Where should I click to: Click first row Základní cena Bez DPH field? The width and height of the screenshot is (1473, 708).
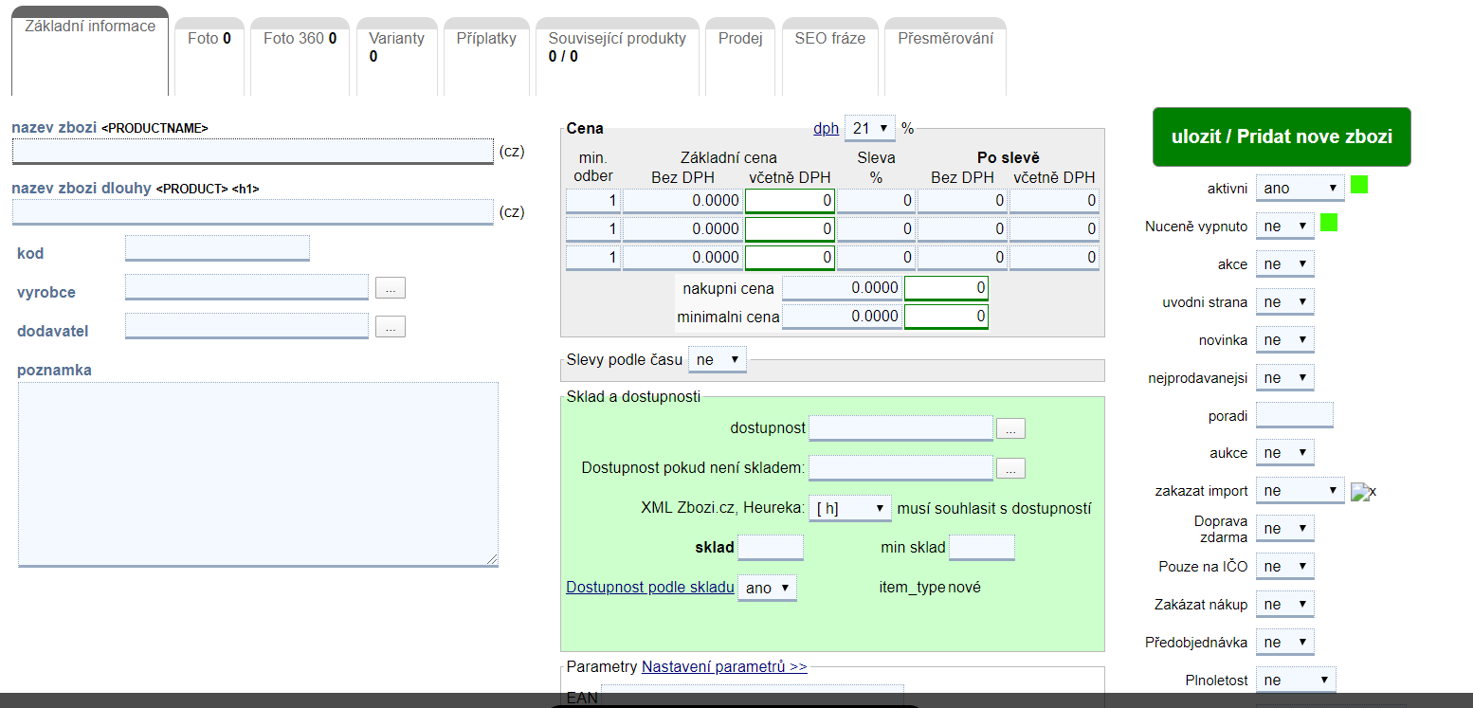point(682,201)
